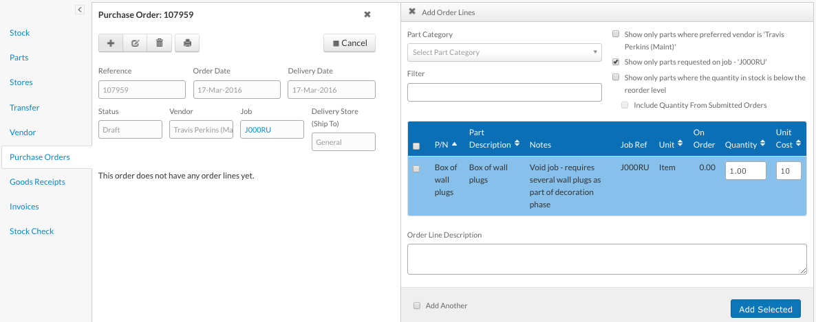
Task: Open the Select Part Category dropdown
Action: 504,52
